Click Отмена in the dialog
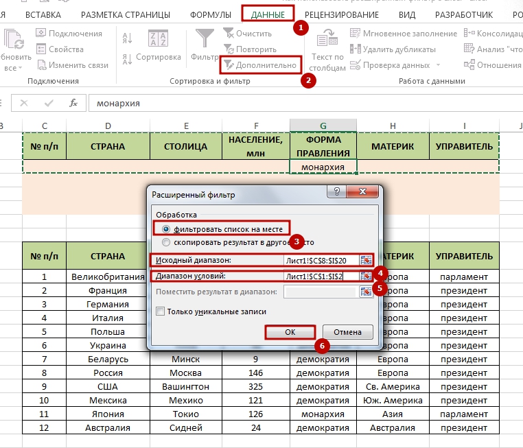 pyautogui.click(x=347, y=332)
